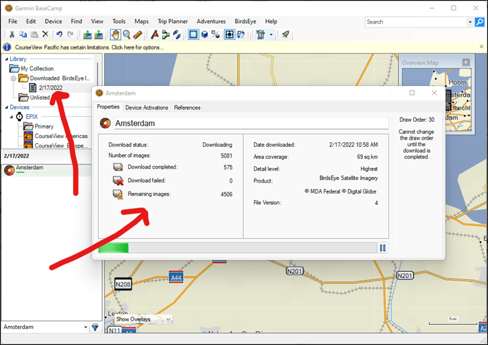Collapse the Devices tree section

click(x=6, y=107)
